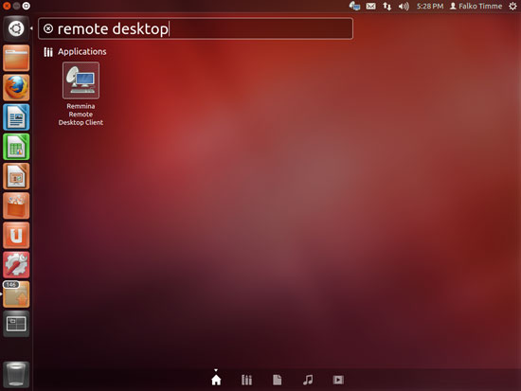This screenshot has height=391, width=521.
Task: Switch to the Home lens
Action: [216, 380]
